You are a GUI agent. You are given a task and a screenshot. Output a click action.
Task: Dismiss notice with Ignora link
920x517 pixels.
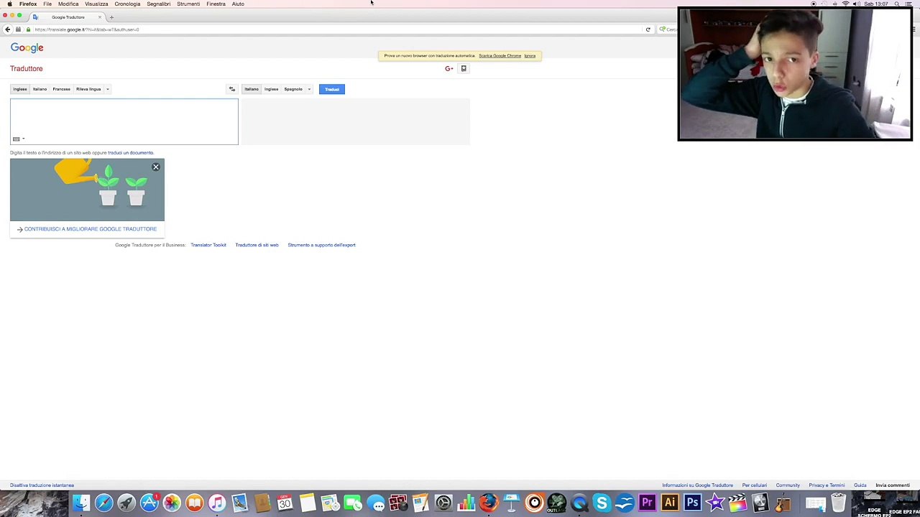click(530, 56)
